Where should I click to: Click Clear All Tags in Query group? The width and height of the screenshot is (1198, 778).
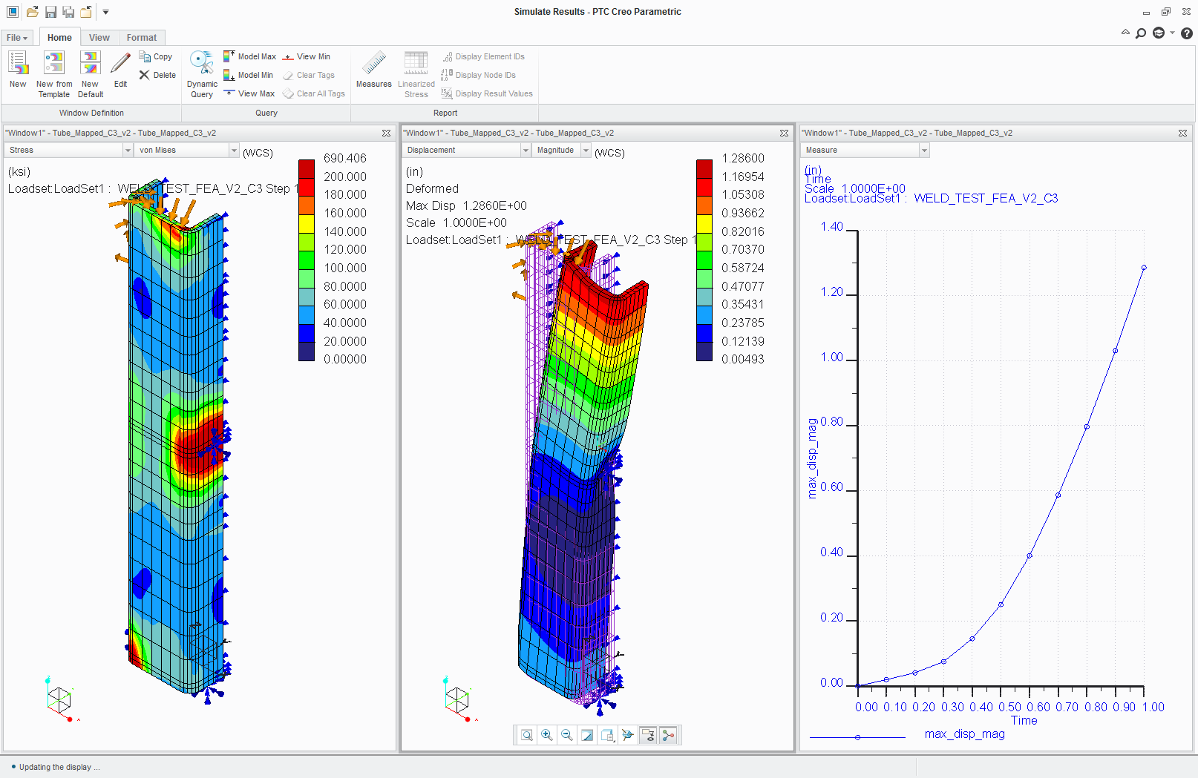point(314,93)
